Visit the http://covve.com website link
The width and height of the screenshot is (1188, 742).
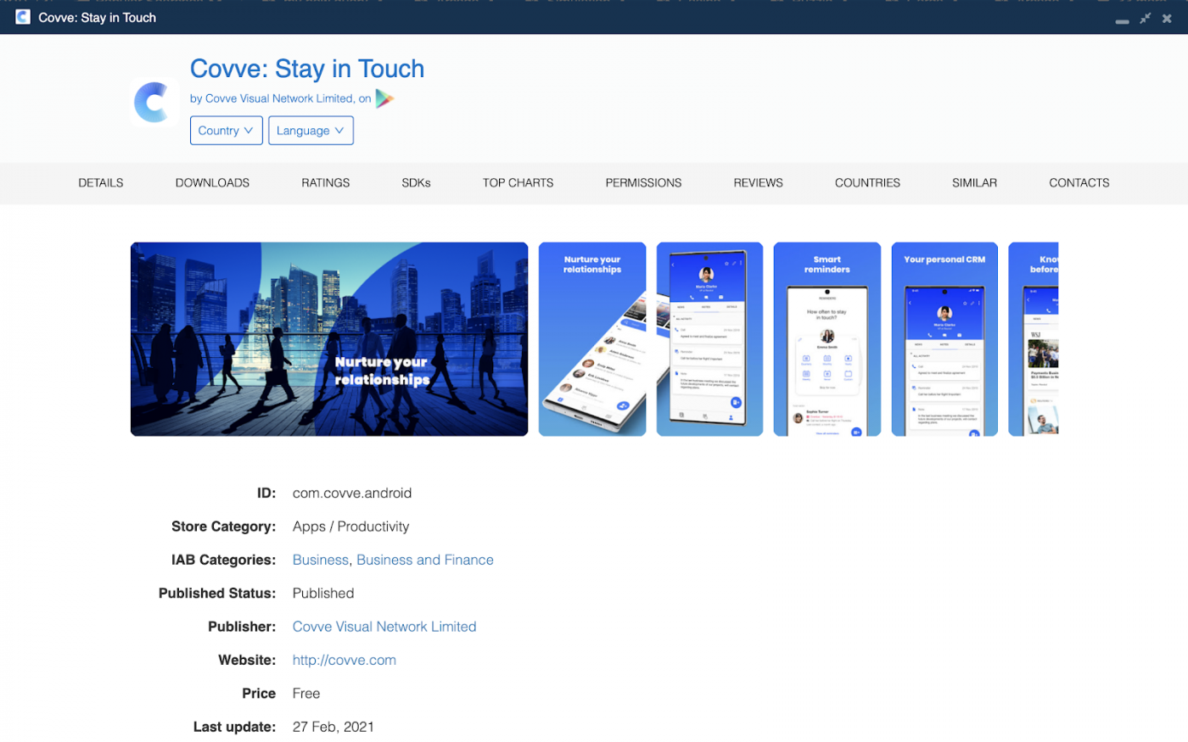344,660
